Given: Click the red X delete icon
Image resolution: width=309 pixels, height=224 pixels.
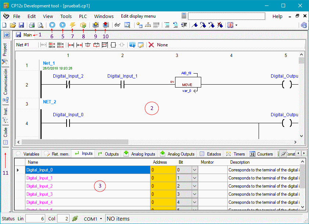Looking at the screenshot, I should point(151,45).
